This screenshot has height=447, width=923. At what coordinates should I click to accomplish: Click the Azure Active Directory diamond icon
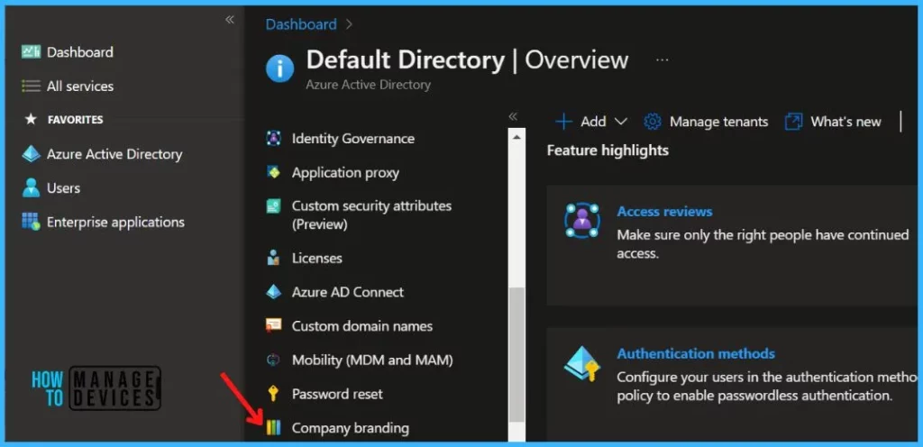[x=31, y=154]
